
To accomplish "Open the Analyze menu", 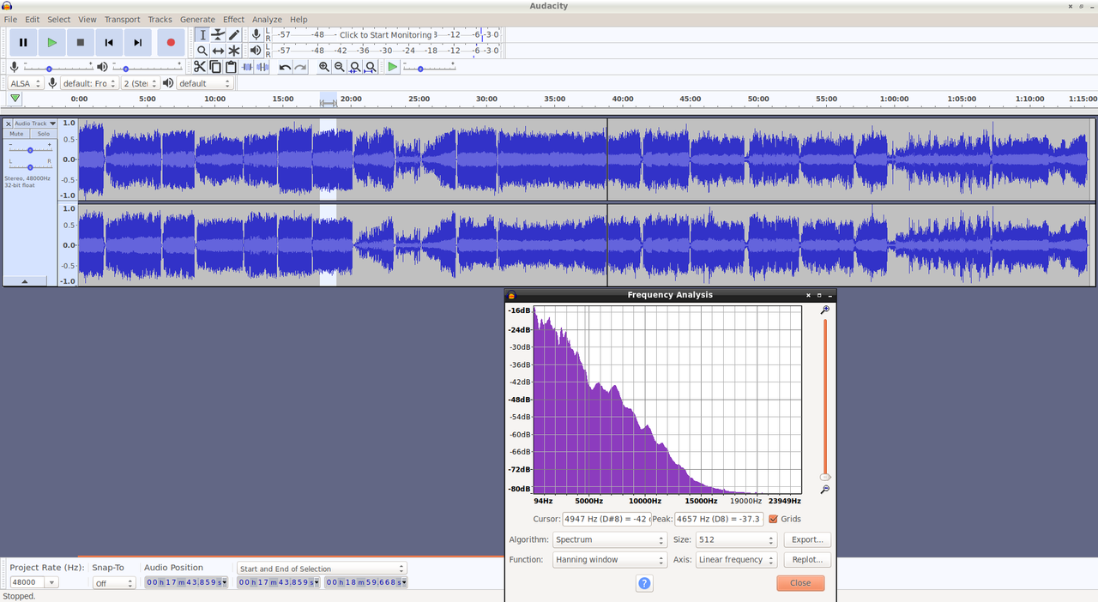I will [x=267, y=19].
